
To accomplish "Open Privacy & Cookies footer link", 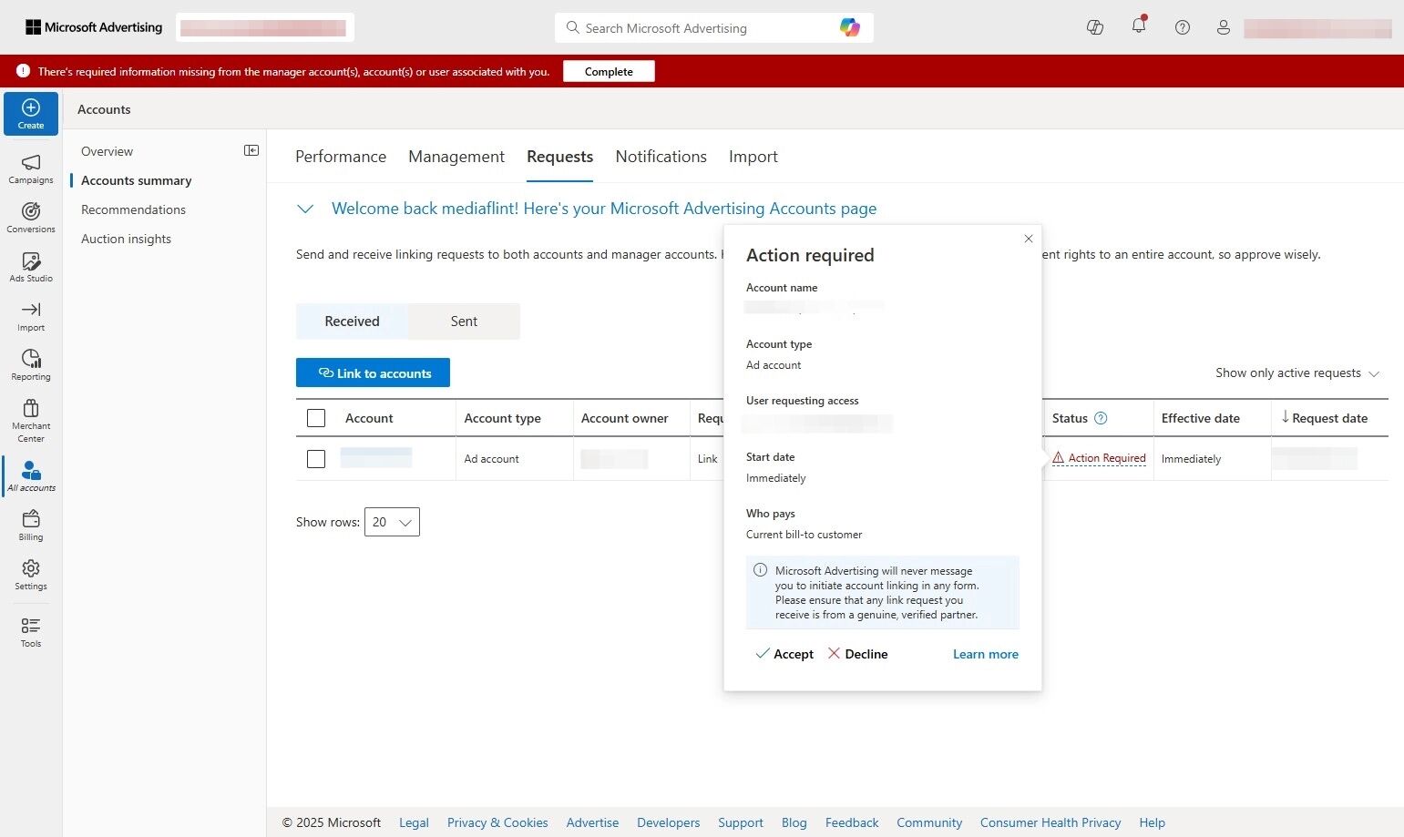I will tap(497, 822).
